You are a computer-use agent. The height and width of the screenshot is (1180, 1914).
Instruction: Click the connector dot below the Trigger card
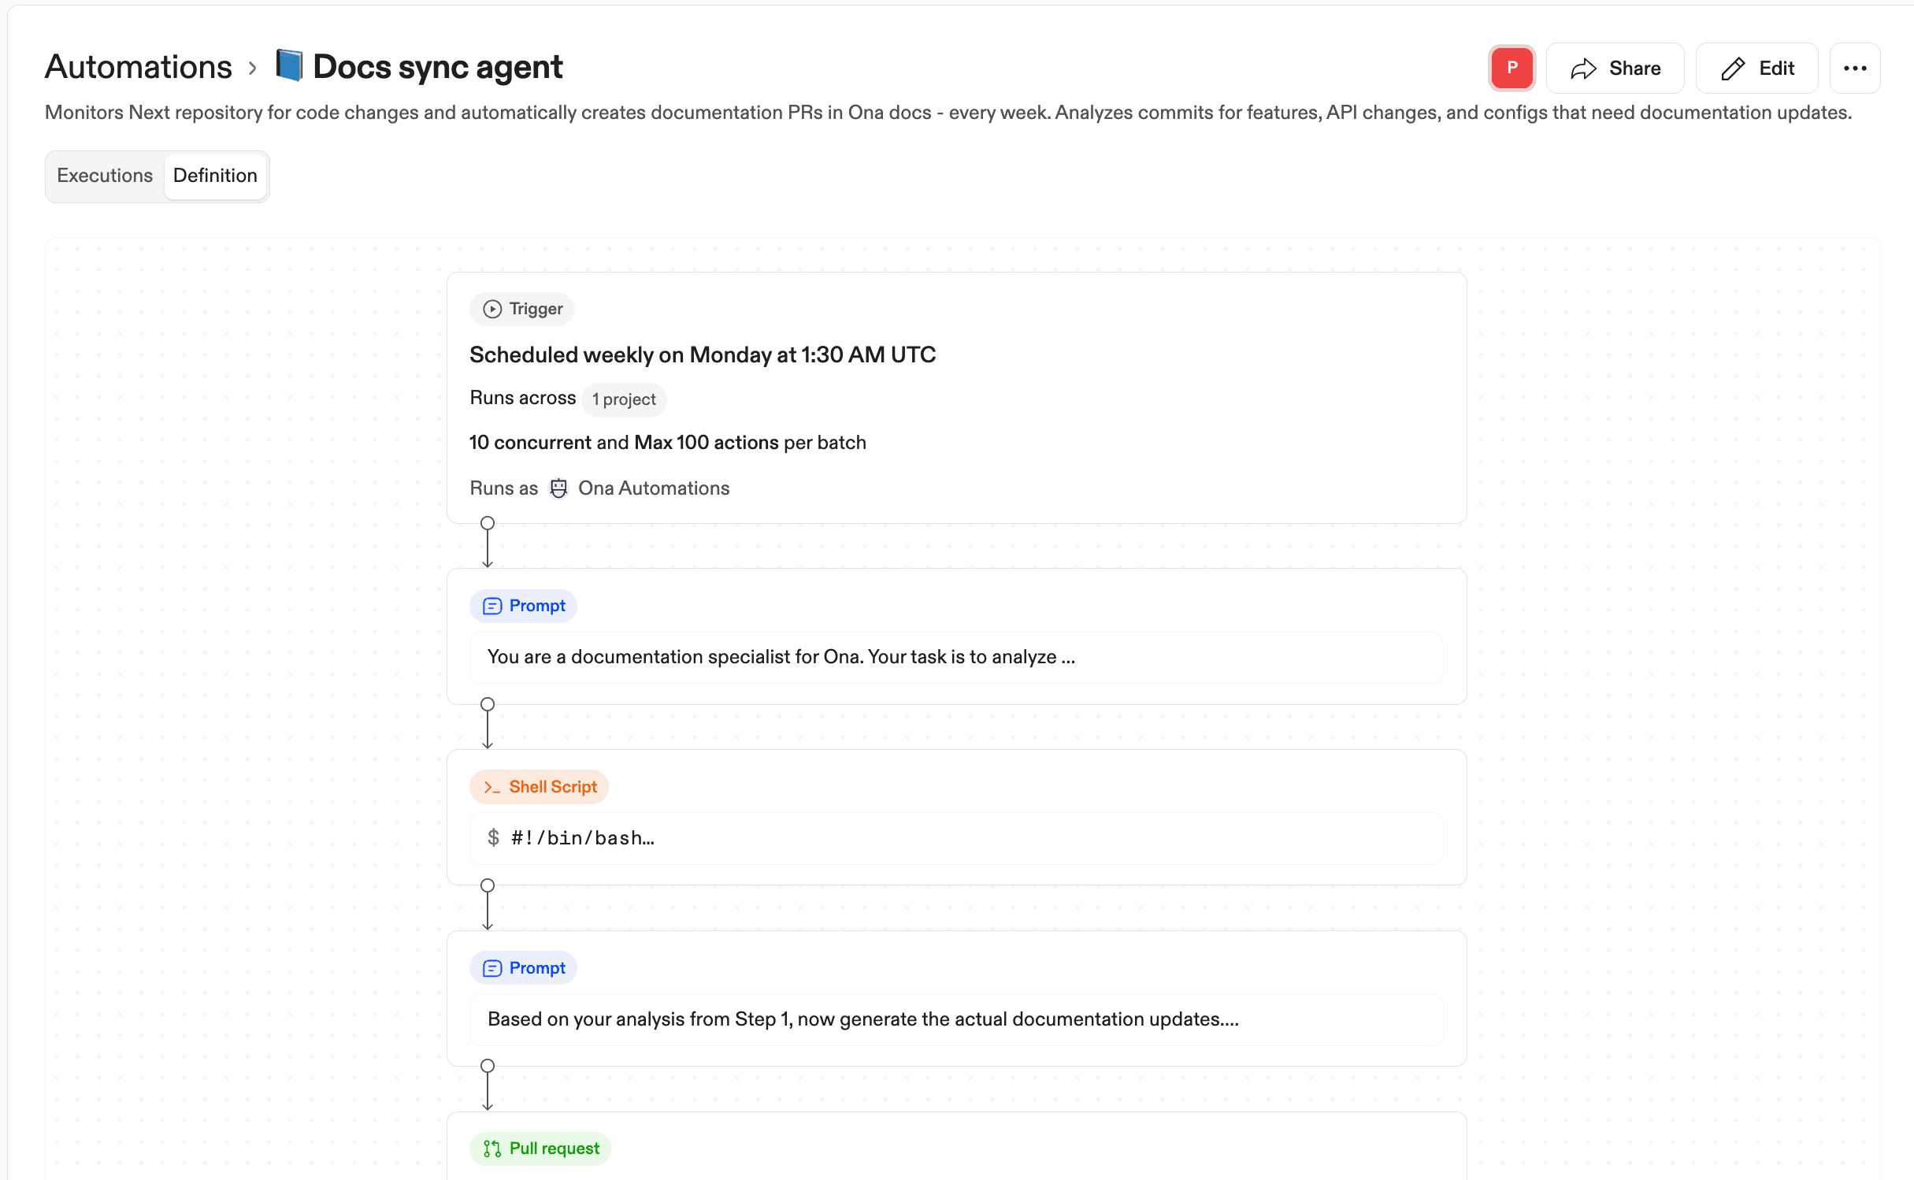click(487, 522)
